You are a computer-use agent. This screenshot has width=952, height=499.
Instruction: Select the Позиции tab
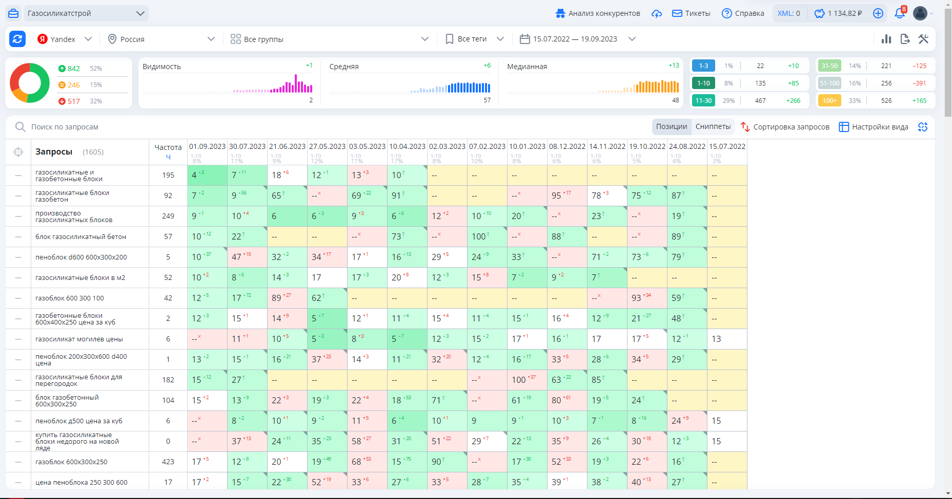[x=672, y=127]
